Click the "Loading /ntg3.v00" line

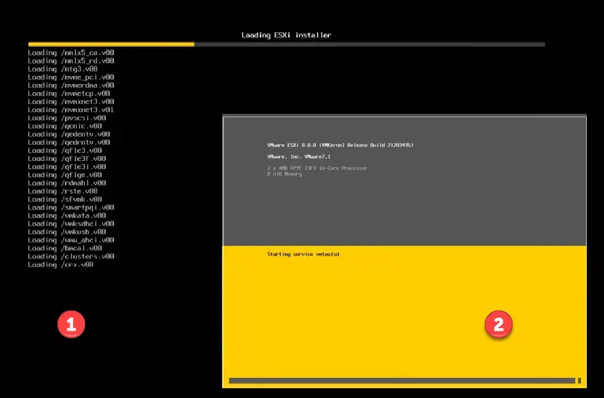63,69
